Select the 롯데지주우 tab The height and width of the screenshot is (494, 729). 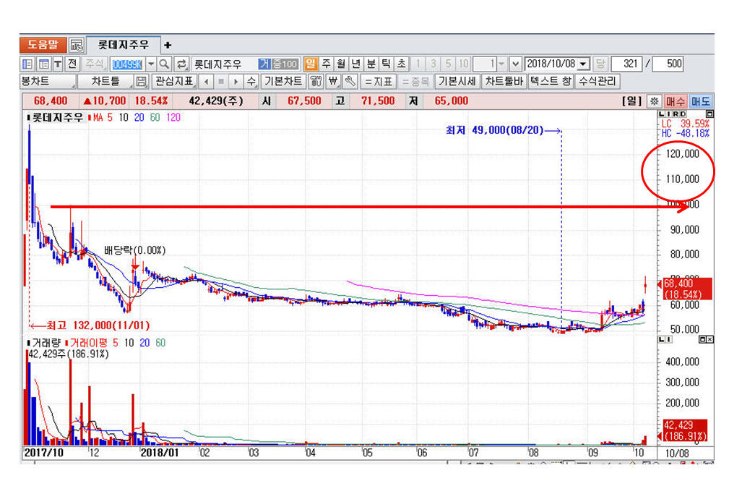123,45
